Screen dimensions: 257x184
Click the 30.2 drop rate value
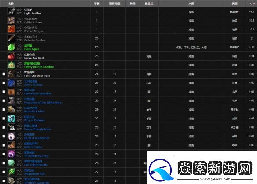point(252,21)
